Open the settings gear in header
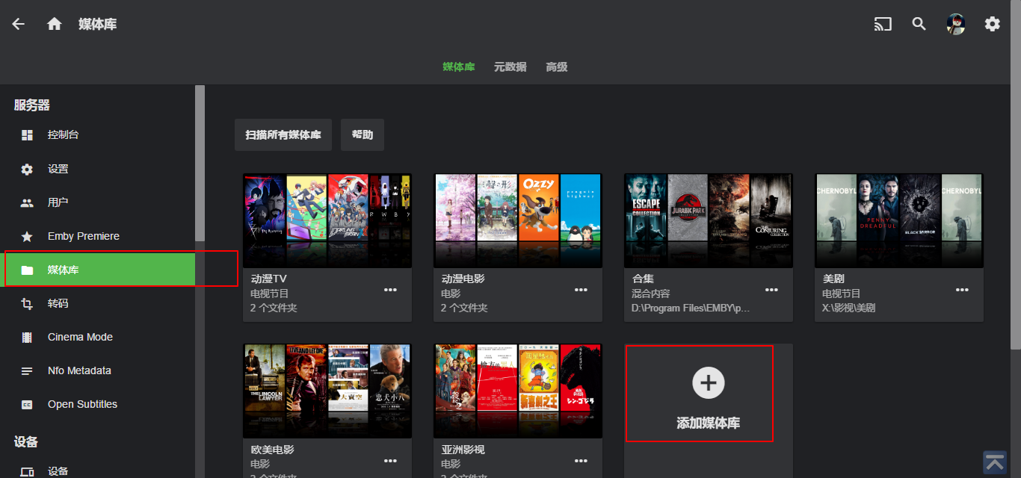Image resolution: width=1021 pixels, height=478 pixels. click(x=992, y=24)
